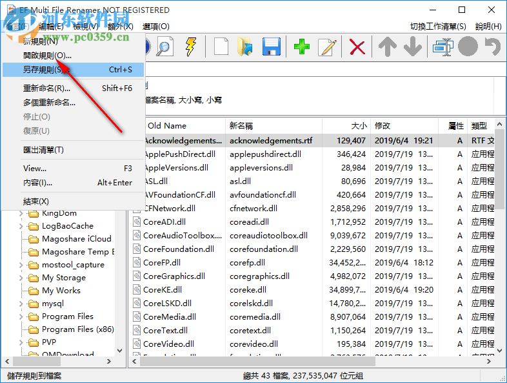The height and width of the screenshot is (383, 507).
Task: Click the gray undo arrow icon
Action: tap(493, 47)
